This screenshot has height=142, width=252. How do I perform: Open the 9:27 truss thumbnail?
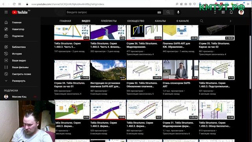[x=145, y=110]
